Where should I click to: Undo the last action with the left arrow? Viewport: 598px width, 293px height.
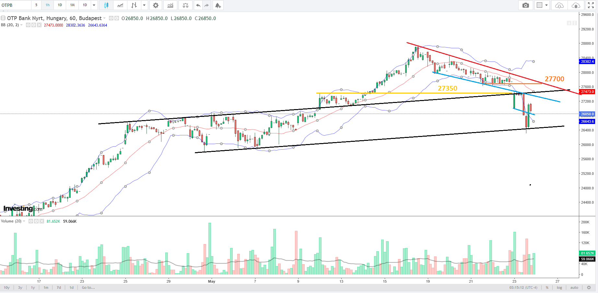click(198, 5)
